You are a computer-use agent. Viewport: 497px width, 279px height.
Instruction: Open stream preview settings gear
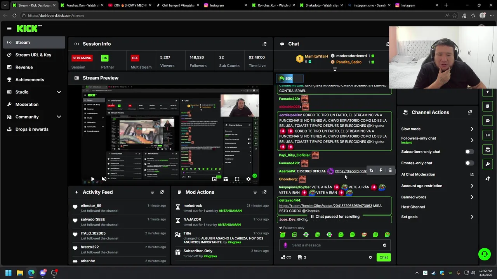pos(248,179)
